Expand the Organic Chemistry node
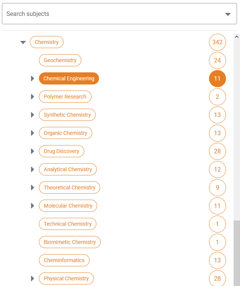Screen dimensions: 240x286 (x=33, y=133)
